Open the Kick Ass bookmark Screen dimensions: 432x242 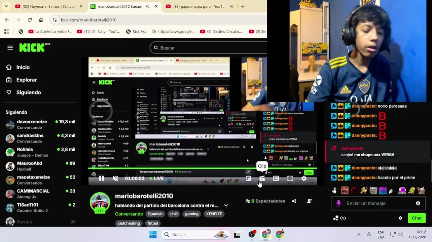(136, 32)
